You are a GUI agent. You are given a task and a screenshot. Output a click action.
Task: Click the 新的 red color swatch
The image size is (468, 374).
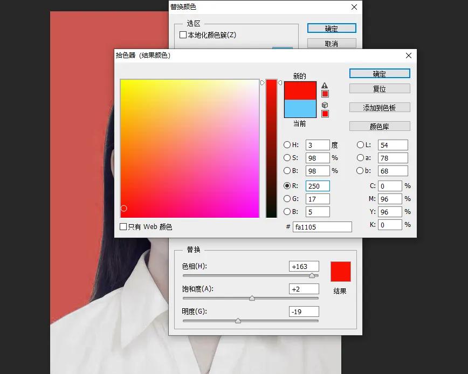click(x=300, y=92)
